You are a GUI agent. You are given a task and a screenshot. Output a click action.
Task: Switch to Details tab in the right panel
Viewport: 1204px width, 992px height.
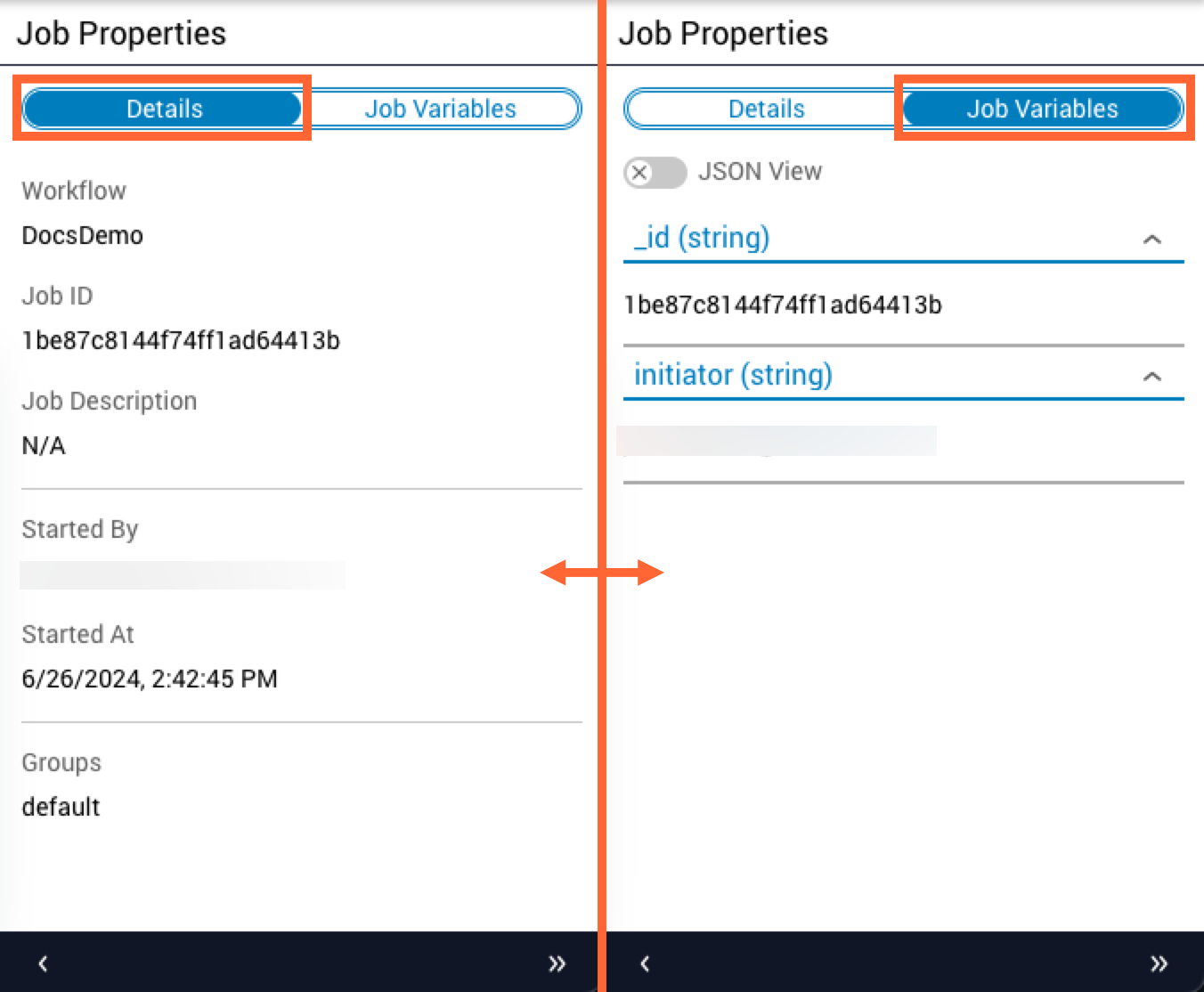(766, 109)
